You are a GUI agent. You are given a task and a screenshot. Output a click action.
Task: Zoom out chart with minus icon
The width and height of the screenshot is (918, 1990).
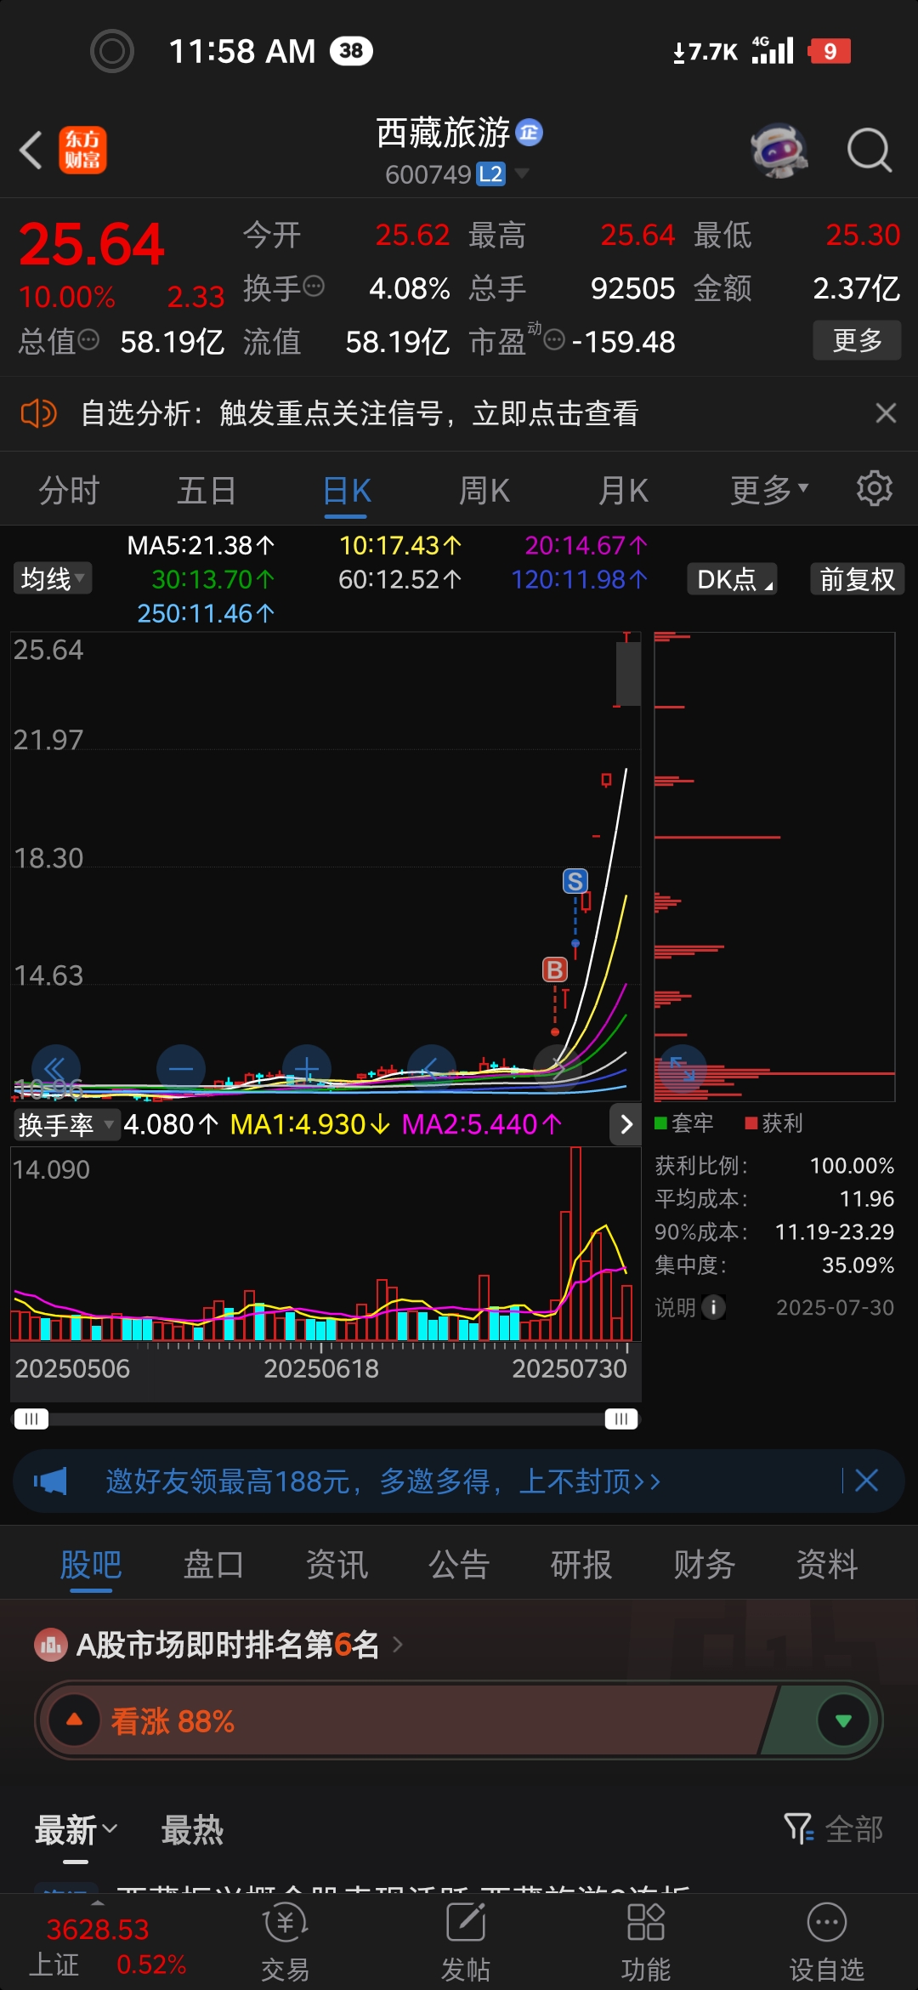181,1069
